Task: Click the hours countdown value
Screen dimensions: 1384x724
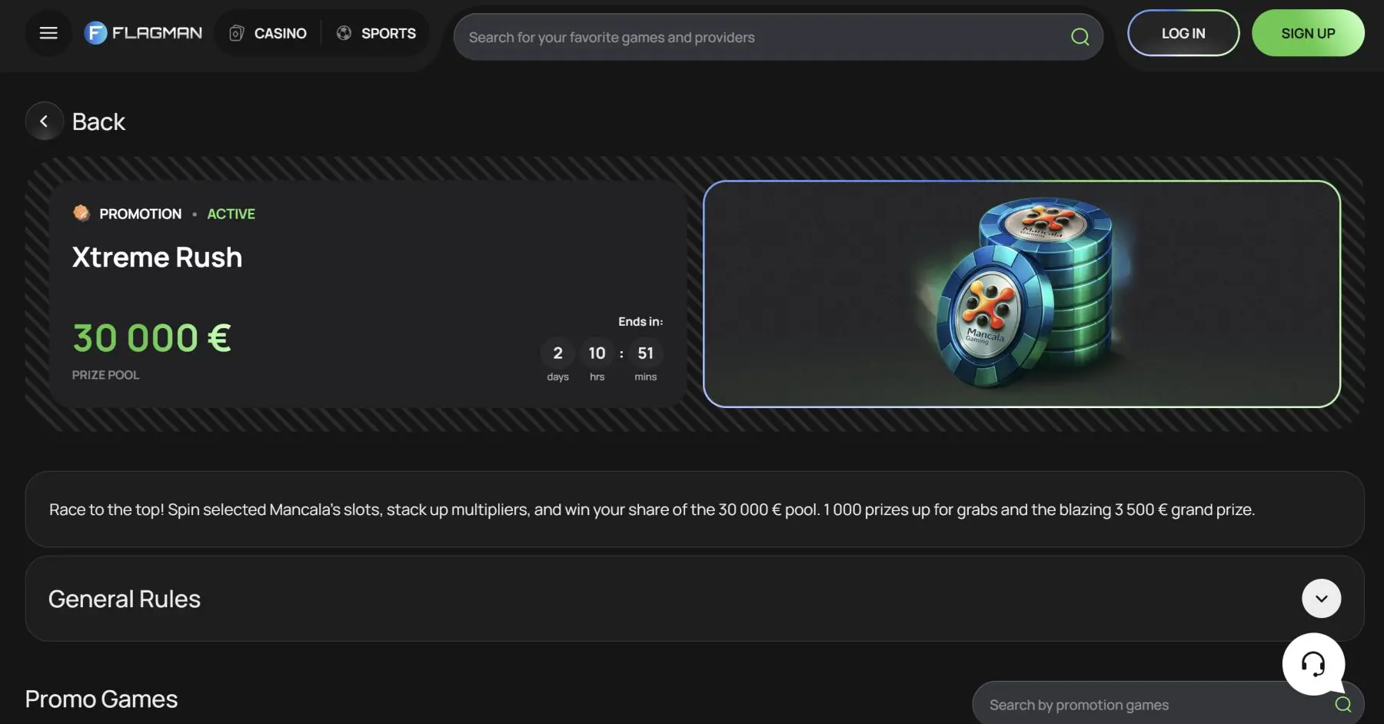Action: pyautogui.click(x=597, y=353)
